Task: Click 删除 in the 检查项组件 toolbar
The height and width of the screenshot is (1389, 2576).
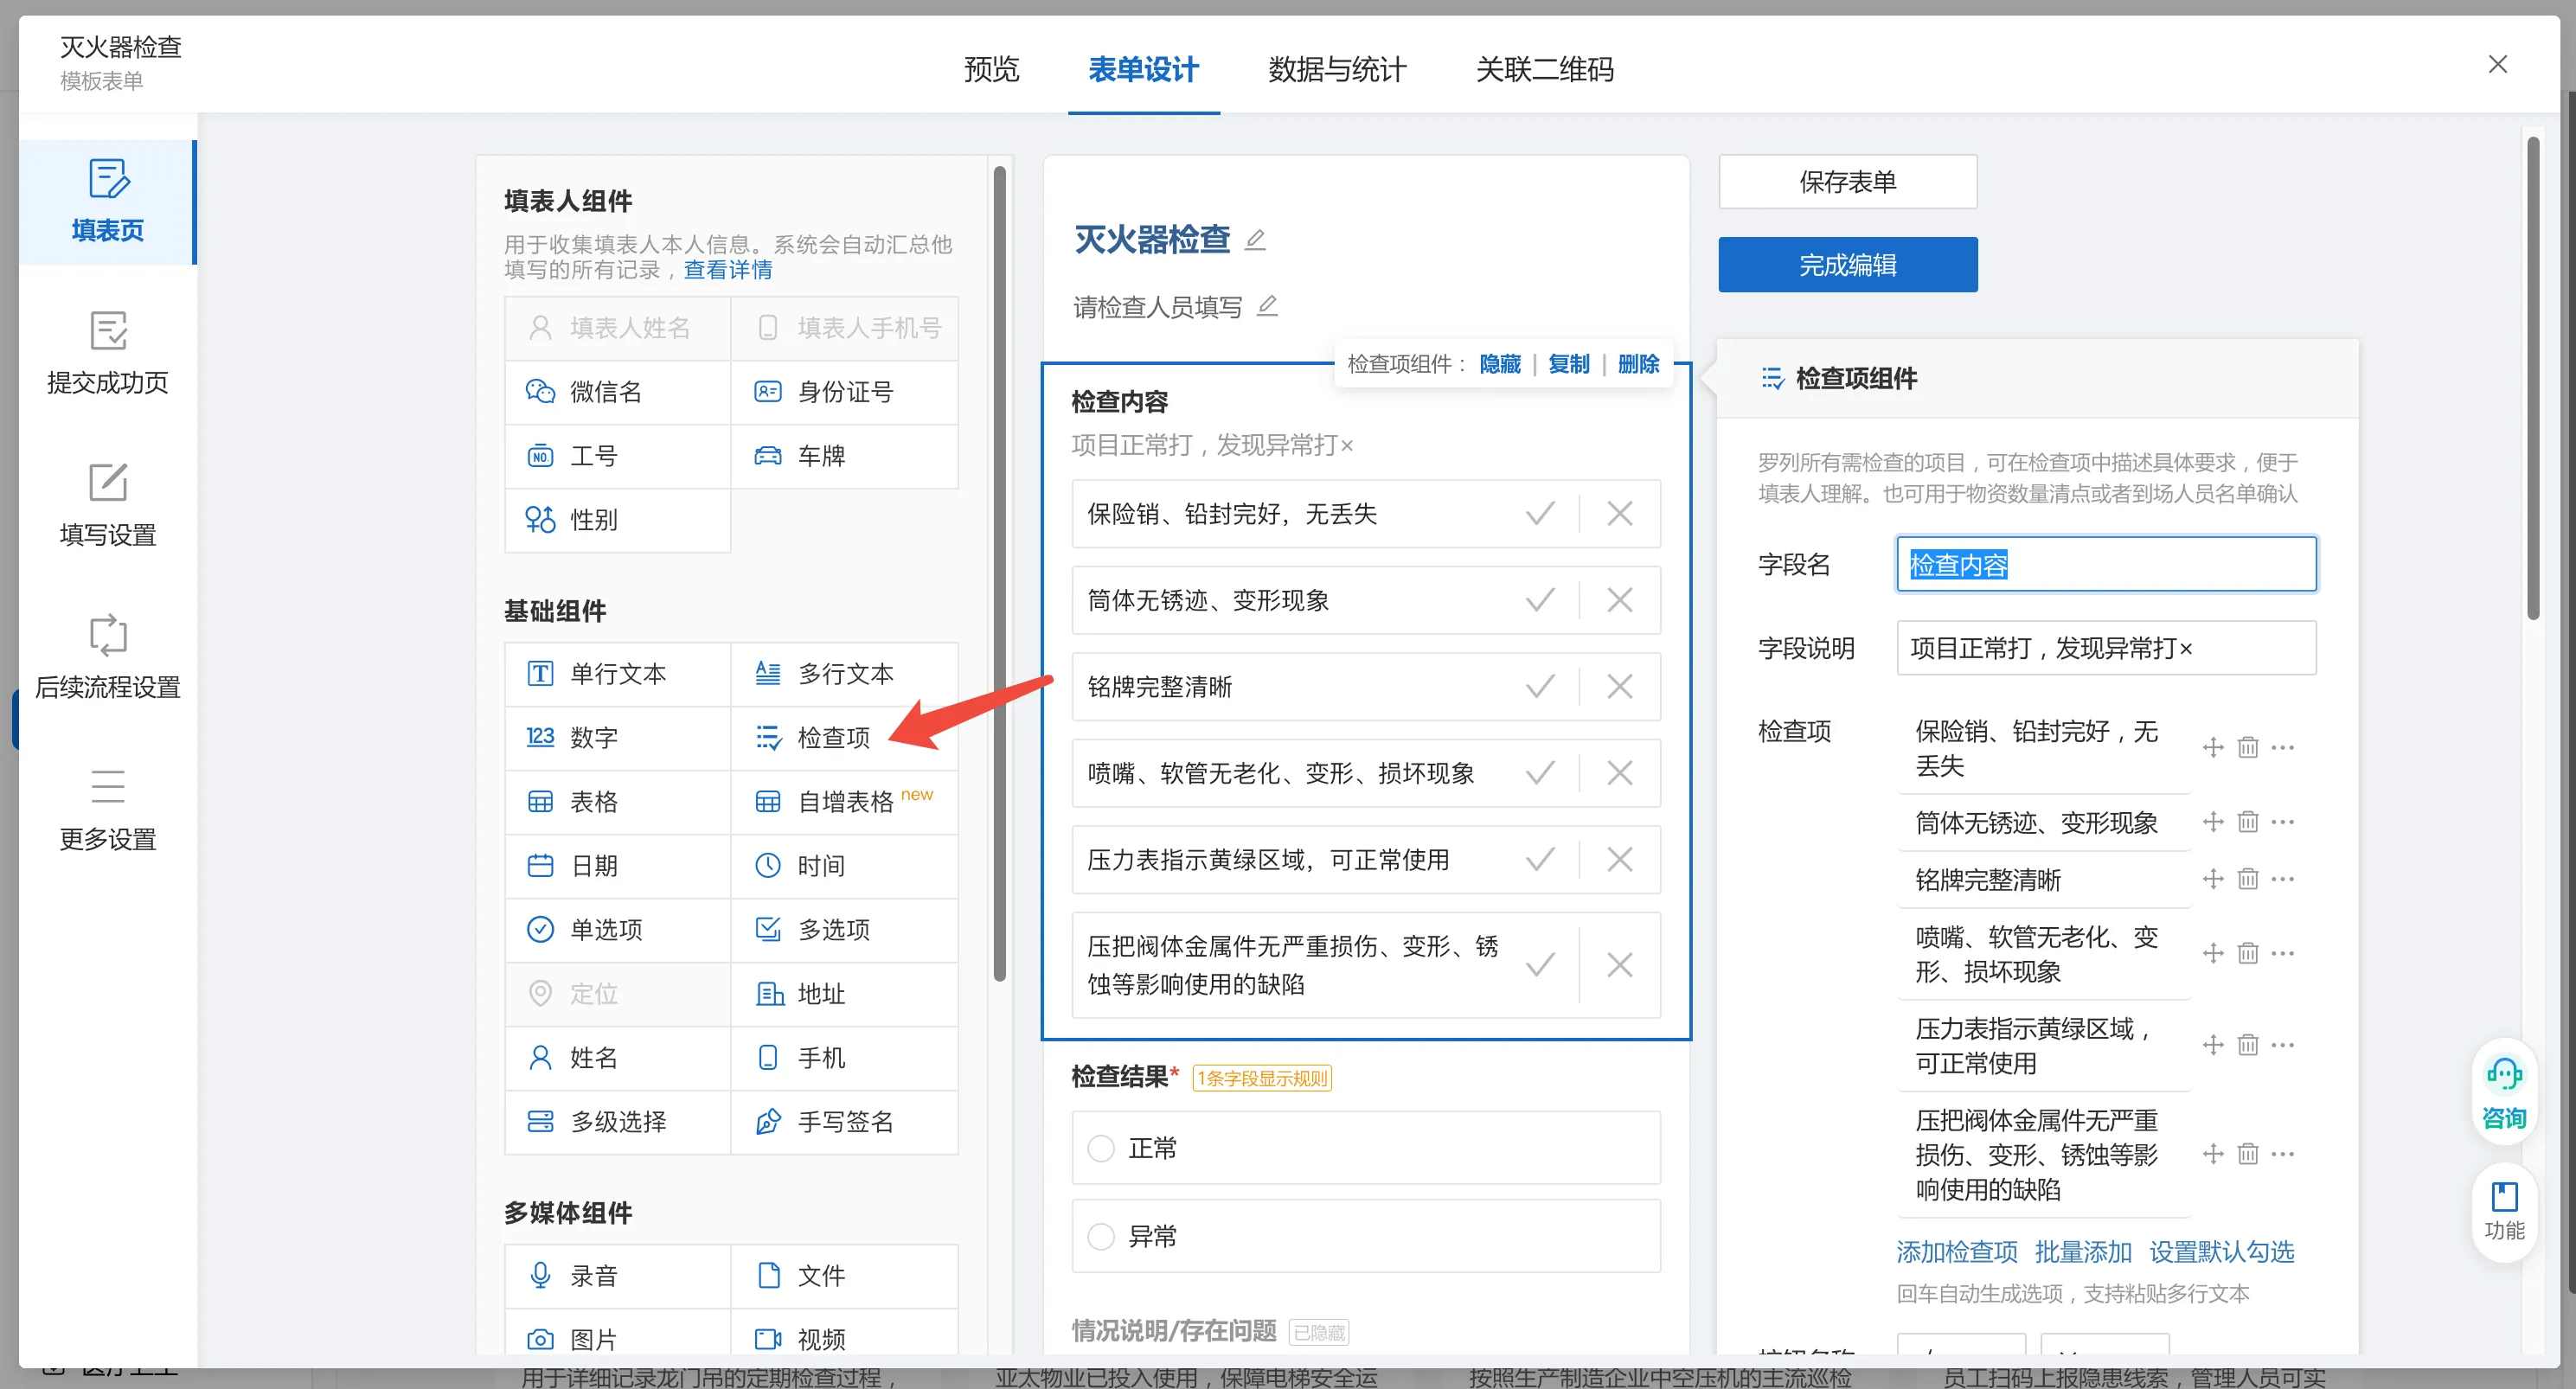Action: pyautogui.click(x=1638, y=364)
